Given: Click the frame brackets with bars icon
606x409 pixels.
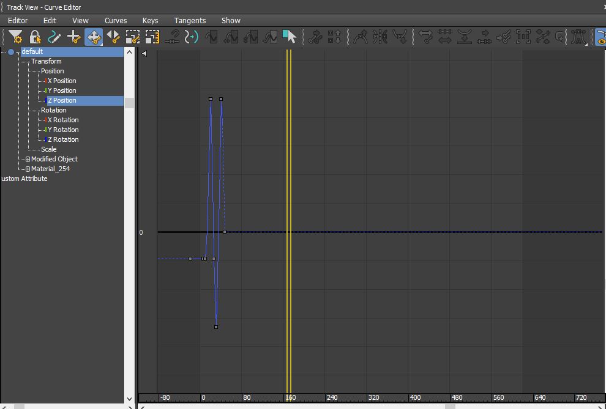Looking at the screenshot, I should [523, 37].
